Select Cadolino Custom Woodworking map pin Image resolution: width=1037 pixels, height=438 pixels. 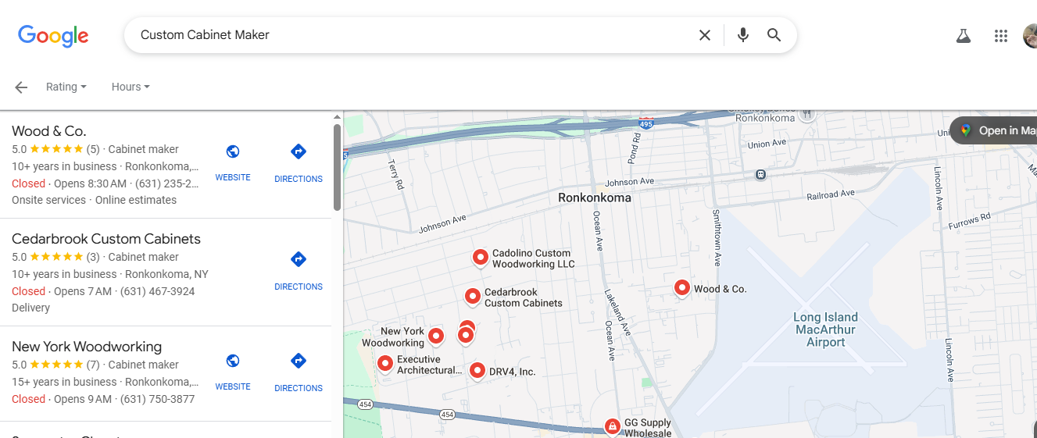(481, 257)
